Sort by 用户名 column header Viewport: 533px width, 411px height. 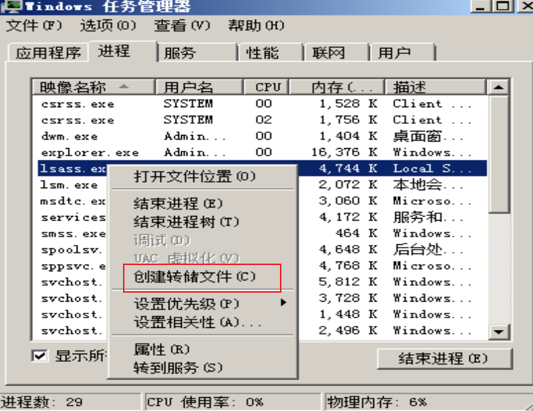pos(199,87)
